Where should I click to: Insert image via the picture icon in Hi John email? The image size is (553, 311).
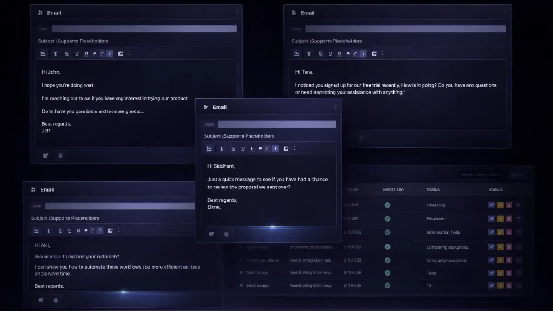click(120, 53)
